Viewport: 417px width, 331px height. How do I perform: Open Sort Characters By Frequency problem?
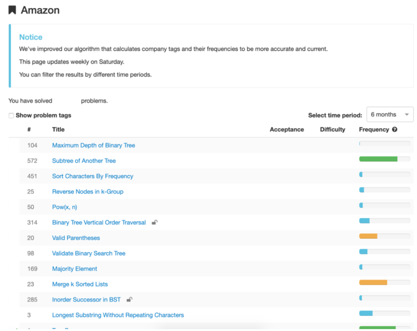pyautogui.click(x=92, y=176)
